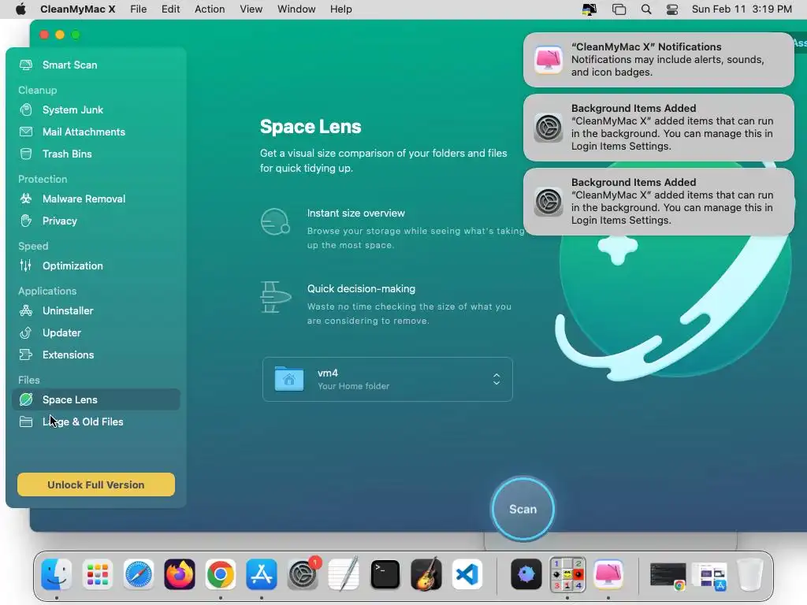
Task: Start the Space Lens Scan
Action: point(523,509)
